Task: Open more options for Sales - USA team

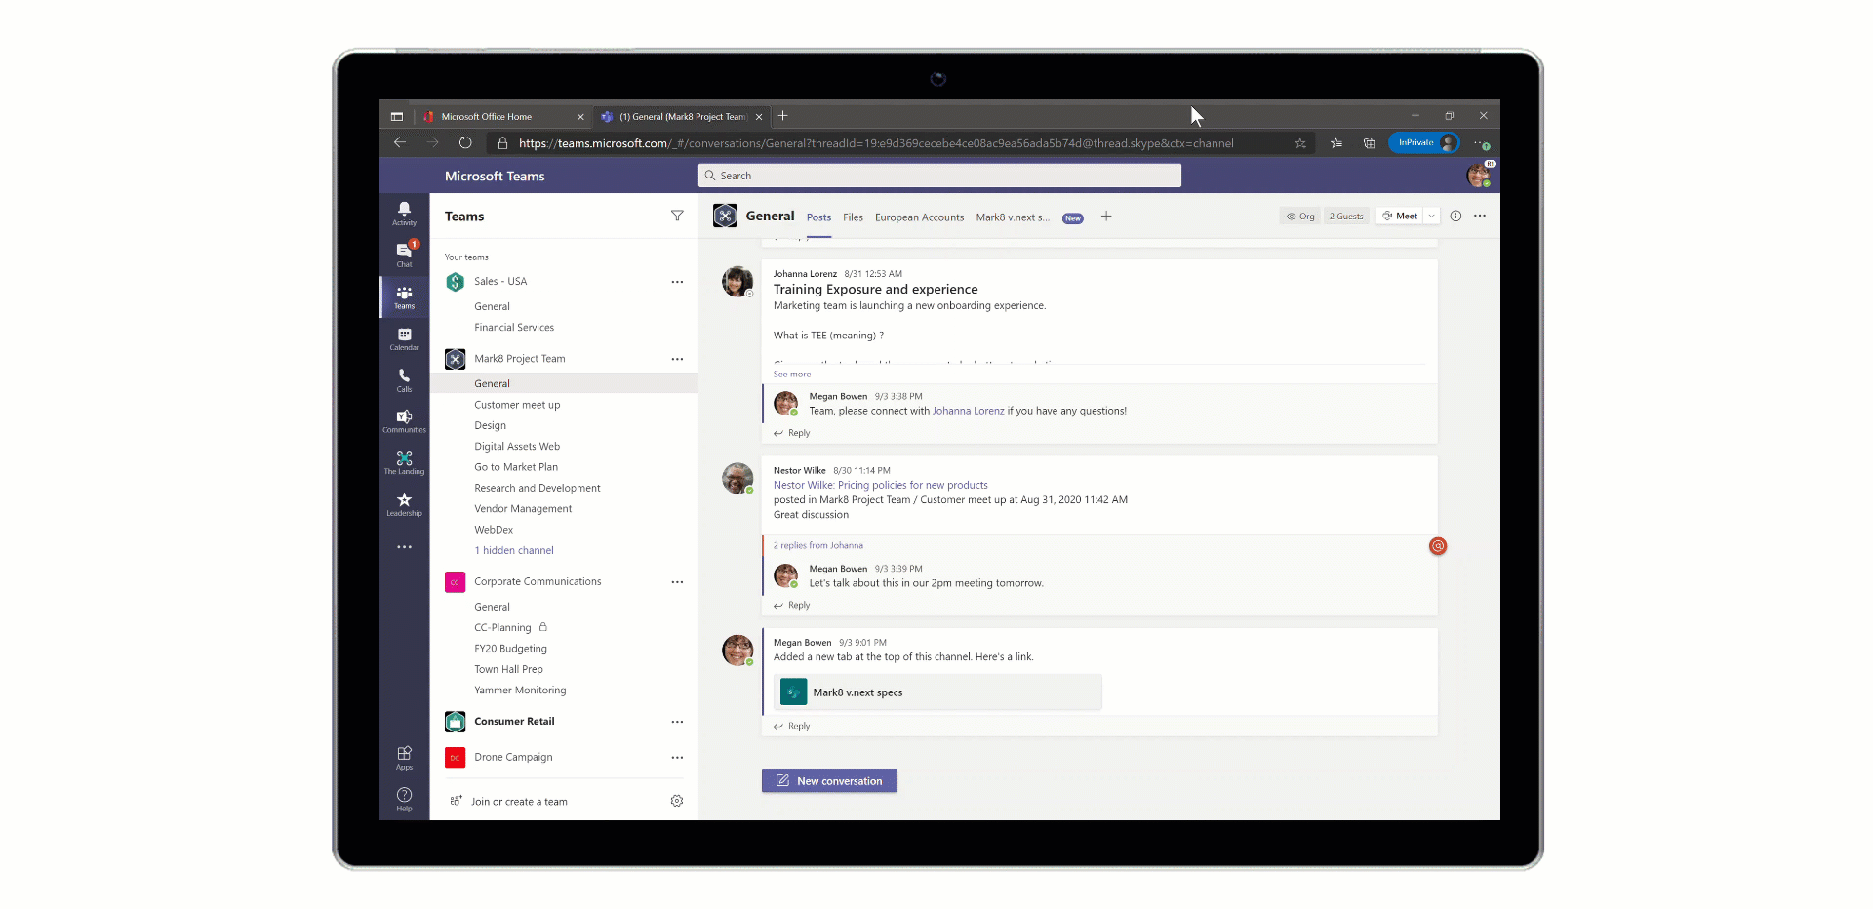Action: 677,282
